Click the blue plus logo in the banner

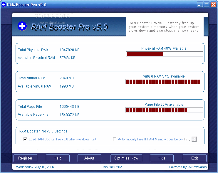pyautogui.click(x=22, y=26)
